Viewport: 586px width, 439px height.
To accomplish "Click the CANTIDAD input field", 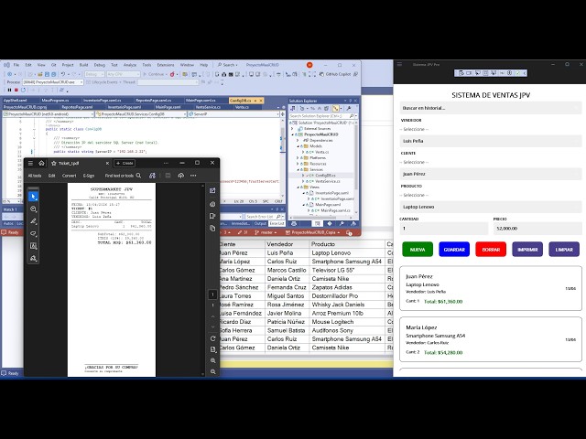I will pos(443,228).
